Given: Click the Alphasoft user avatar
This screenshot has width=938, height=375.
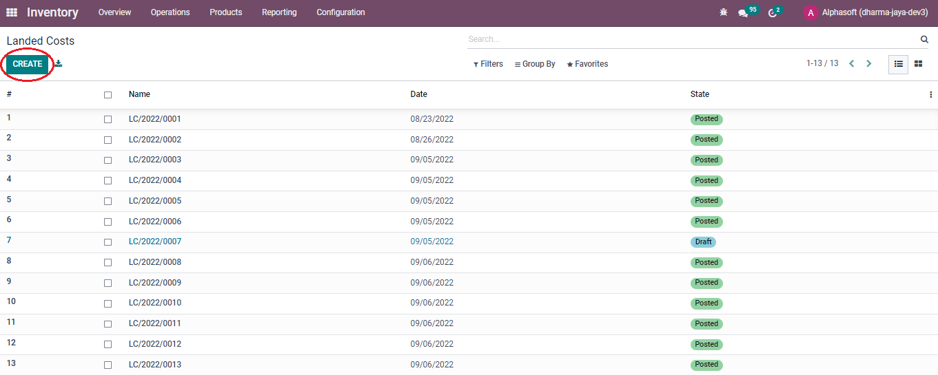Looking at the screenshot, I should point(810,12).
